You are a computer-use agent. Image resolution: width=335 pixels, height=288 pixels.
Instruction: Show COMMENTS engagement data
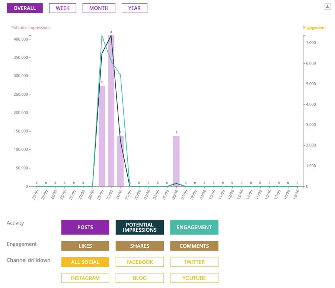(194, 246)
